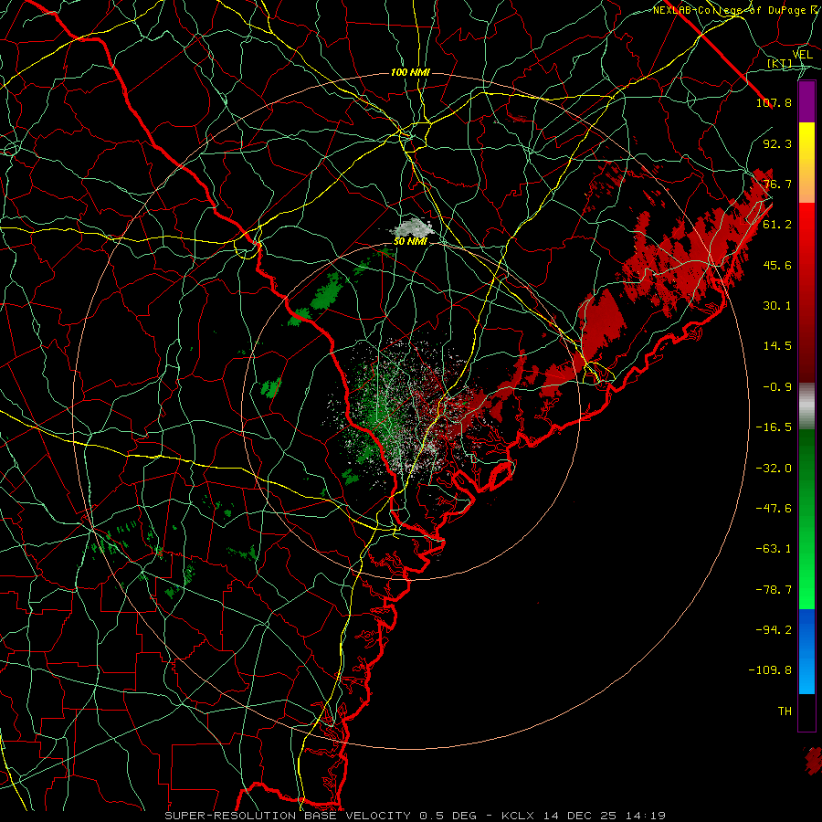
Task: Select the -32.0 value on velocity scale
Action: [774, 469]
